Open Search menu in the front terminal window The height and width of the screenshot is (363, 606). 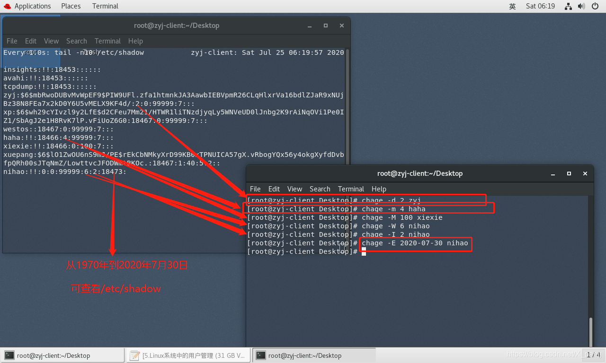pyautogui.click(x=320, y=189)
